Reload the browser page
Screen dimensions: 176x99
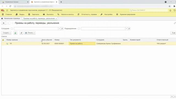point(10,6)
